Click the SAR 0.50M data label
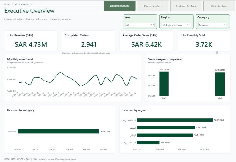The image size is (236, 162). point(165,142)
